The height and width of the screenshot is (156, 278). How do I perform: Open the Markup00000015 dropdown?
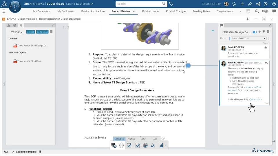[x=249, y=38]
